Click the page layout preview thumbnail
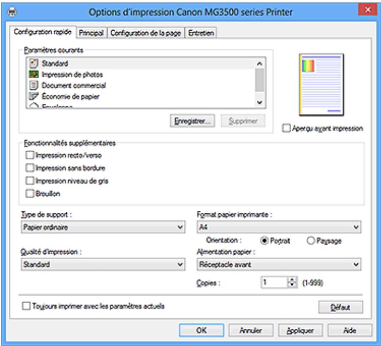 pyautogui.click(x=321, y=84)
